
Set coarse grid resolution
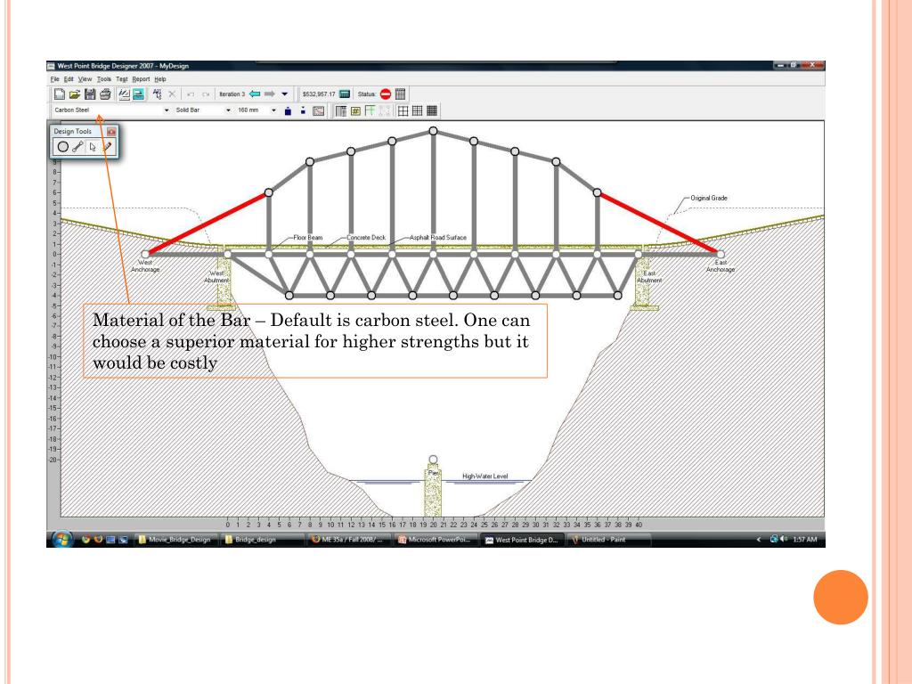pyautogui.click(x=403, y=110)
